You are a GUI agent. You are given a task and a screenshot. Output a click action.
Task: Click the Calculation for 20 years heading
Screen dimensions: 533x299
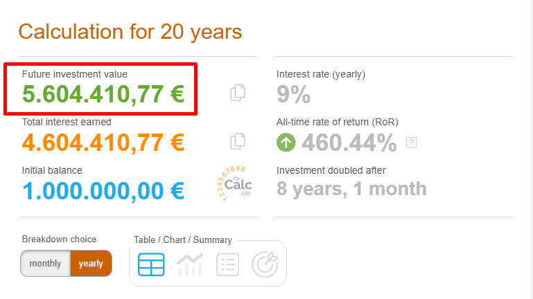click(130, 32)
